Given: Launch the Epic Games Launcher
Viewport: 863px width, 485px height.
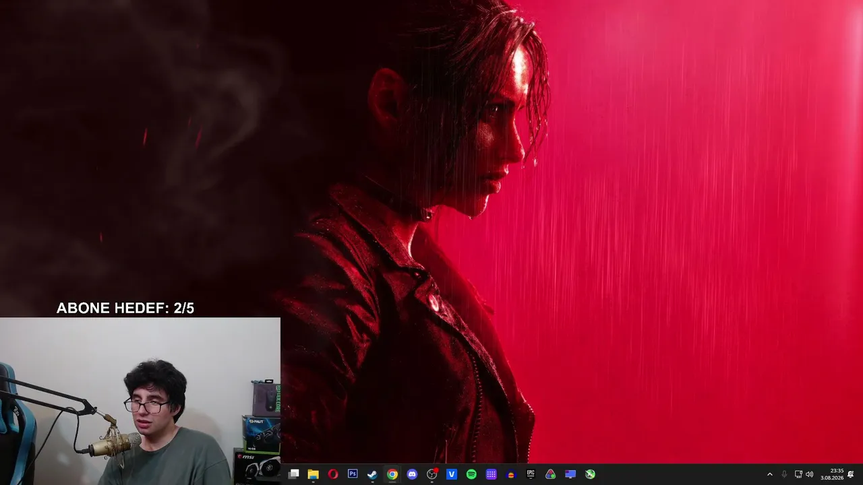Looking at the screenshot, I should pos(531,474).
